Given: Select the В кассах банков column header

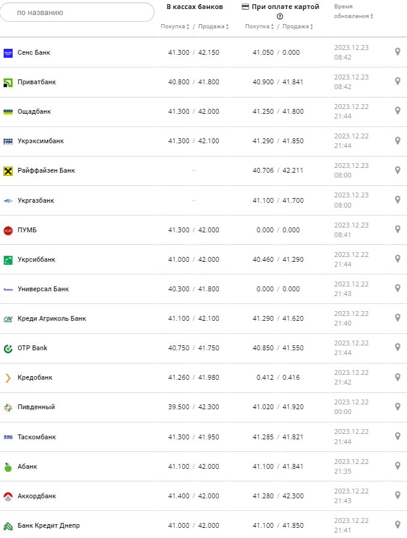Looking at the screenshot, I should (194, 7).
